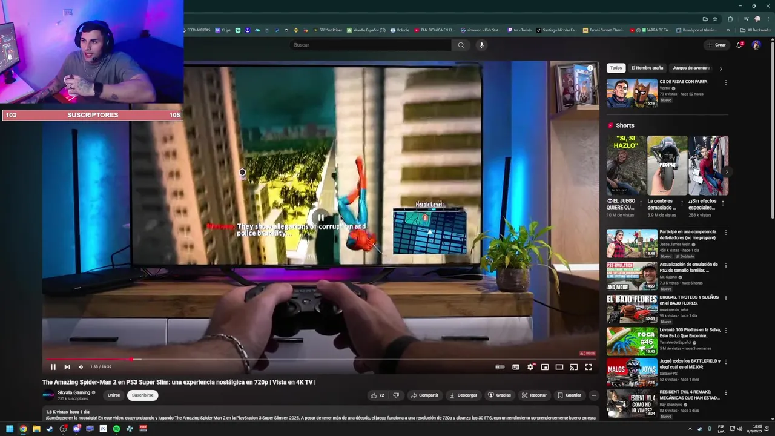The height and width of the screenshot is (436, 775).
Task: Select the El Hombre araña chip
Action: pyautogui.click(x=647, y=68)
